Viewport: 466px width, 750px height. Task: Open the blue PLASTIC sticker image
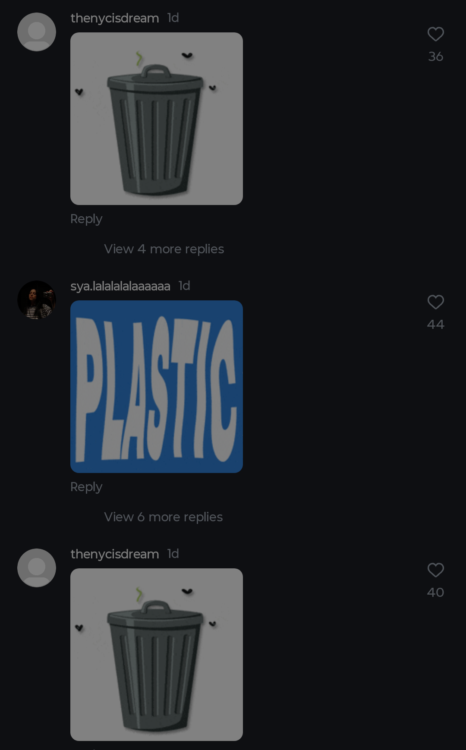157,387
